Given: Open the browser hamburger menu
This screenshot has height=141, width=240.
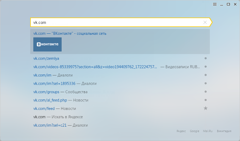Looking at the screenshot, I should [x=215, y=4].
